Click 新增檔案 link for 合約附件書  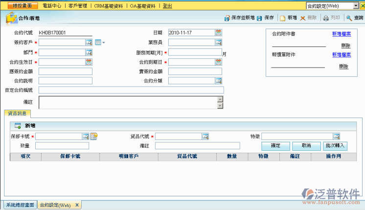pos(341,34)
